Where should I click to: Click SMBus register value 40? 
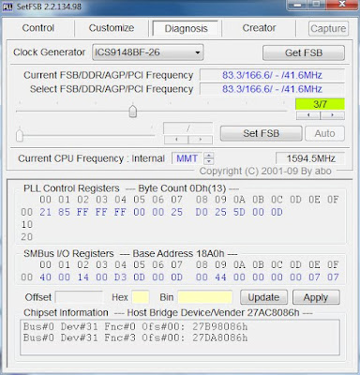point(45,277)
